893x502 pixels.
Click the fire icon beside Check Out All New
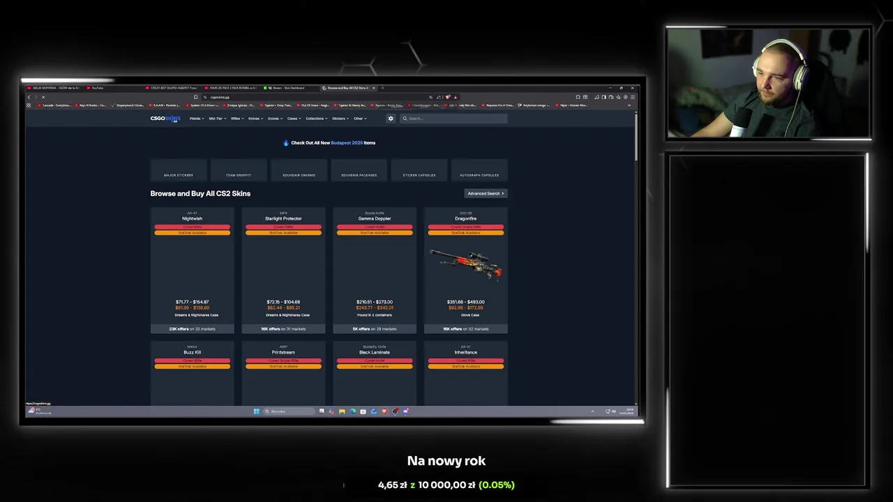tap(285, 143)
